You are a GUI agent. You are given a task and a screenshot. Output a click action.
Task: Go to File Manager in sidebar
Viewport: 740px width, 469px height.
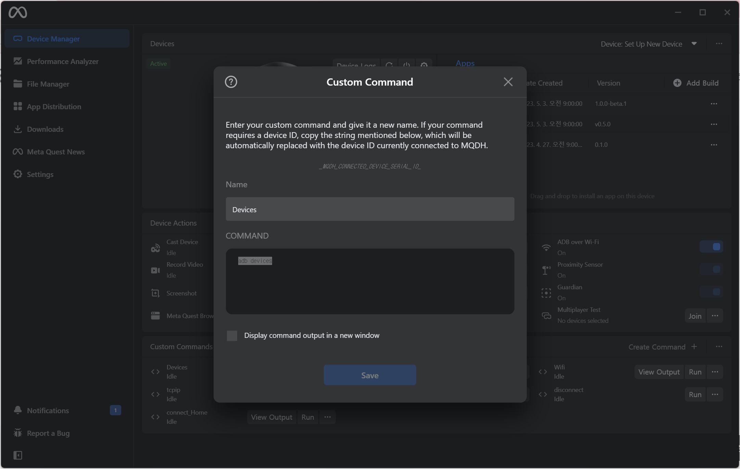(48, 84)
